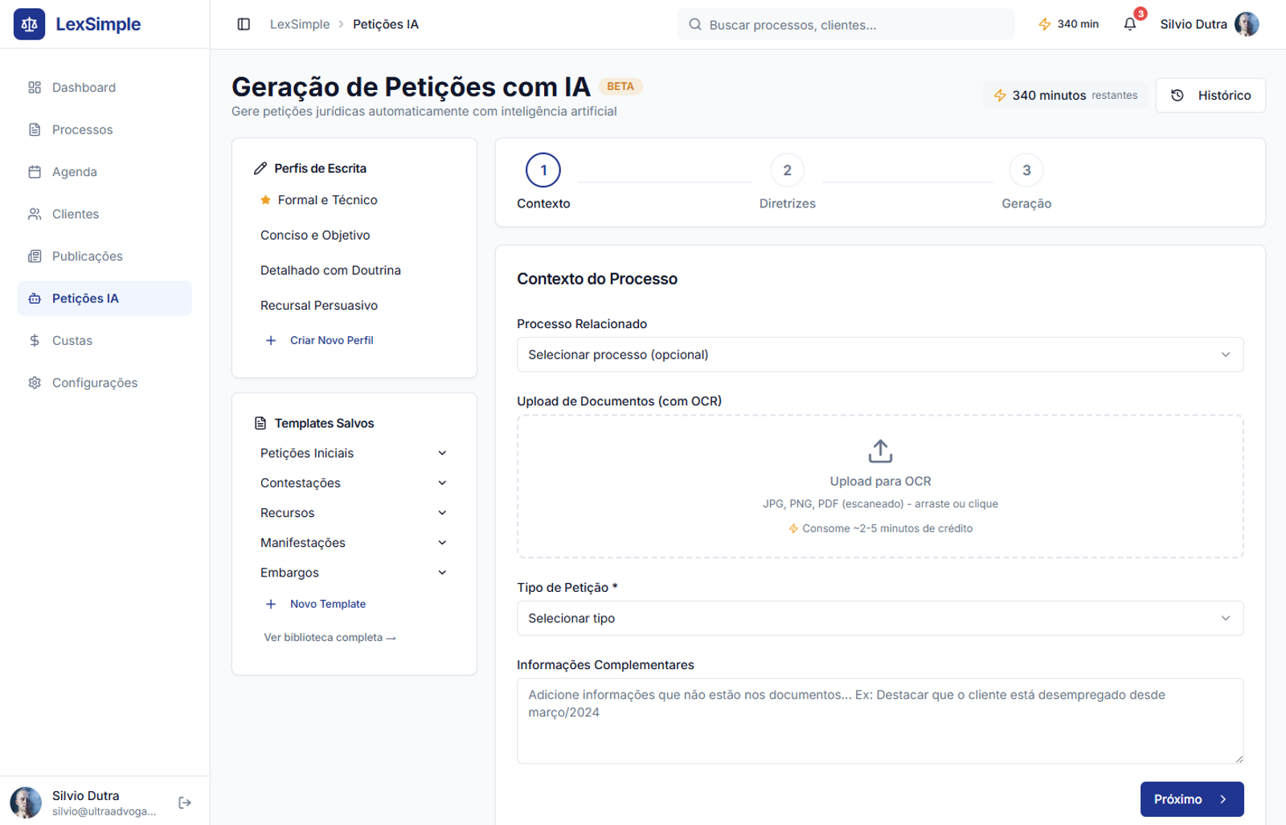1286x825 pixels.
Task: Expand Recursos templates
Action: [x=354, y=513]
